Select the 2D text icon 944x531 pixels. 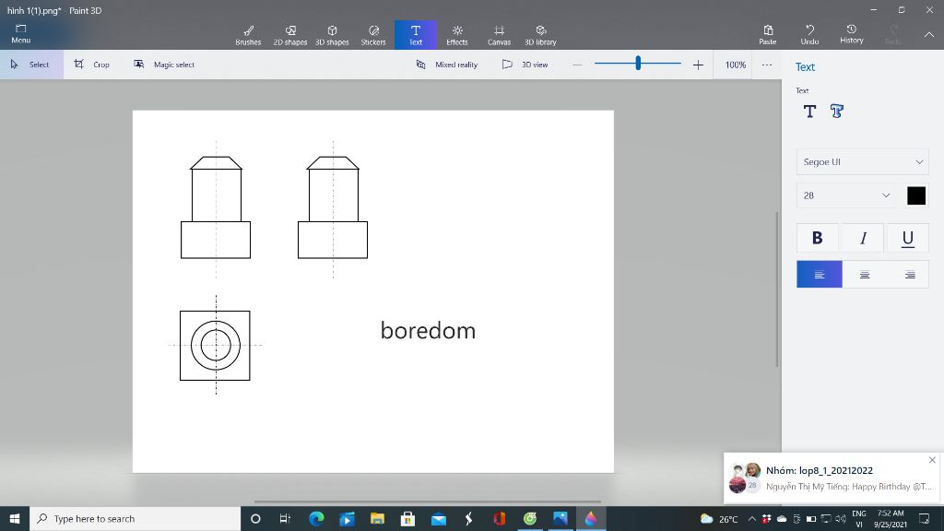(809, 112)
